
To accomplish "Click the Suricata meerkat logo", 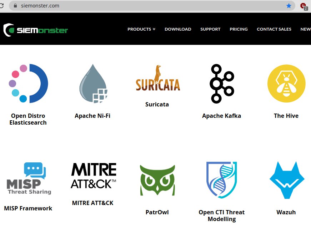I will 158,78.
